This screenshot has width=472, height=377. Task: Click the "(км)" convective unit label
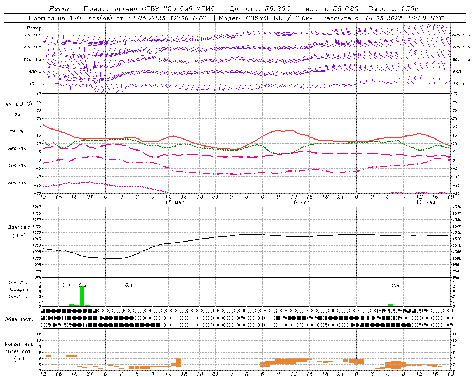(x=19, y=358)
